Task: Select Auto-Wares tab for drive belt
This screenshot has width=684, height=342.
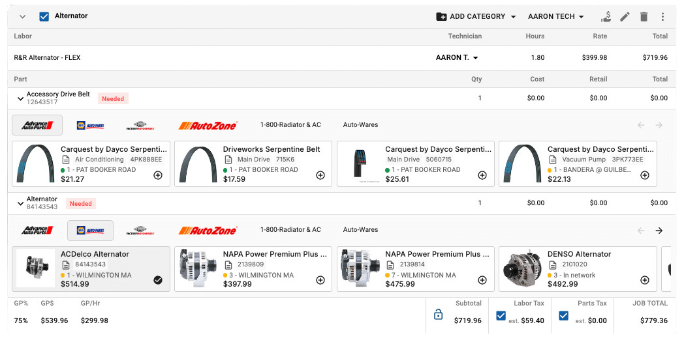Action: click(360, 125)
